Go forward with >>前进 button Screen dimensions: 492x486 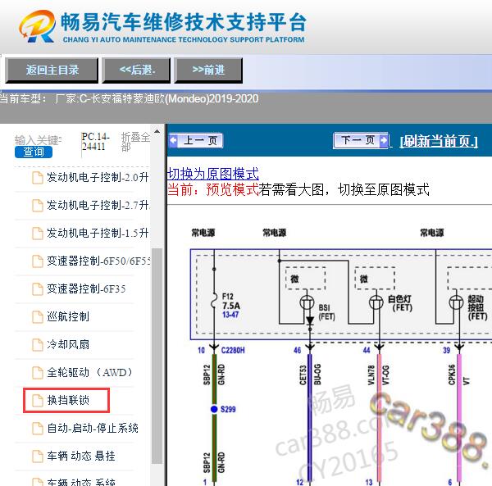pyautogui.click(x=208, y=70)
